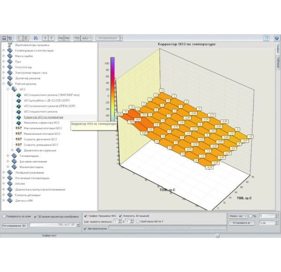Click the F(x) function toolbar icon
The width and height of the screenshot is (281, 272).
77,38
